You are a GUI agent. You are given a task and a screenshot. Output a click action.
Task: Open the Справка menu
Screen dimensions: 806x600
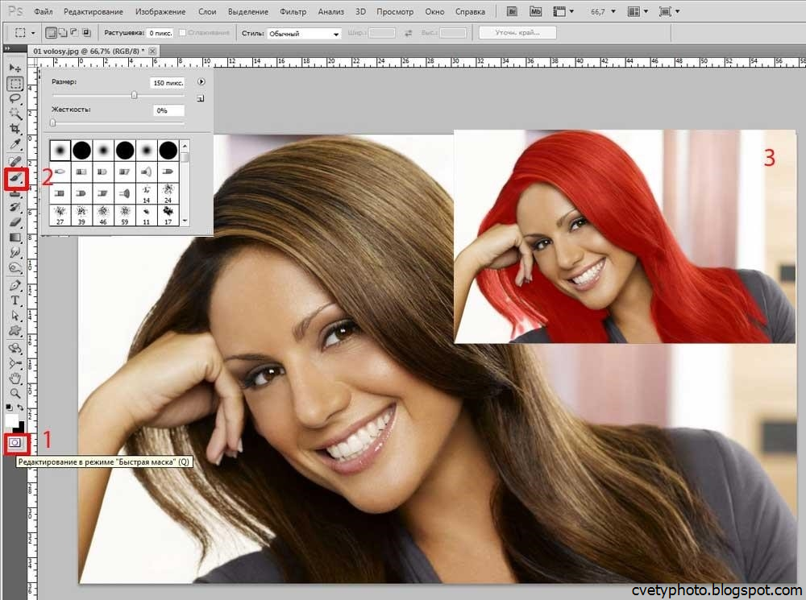470,11
